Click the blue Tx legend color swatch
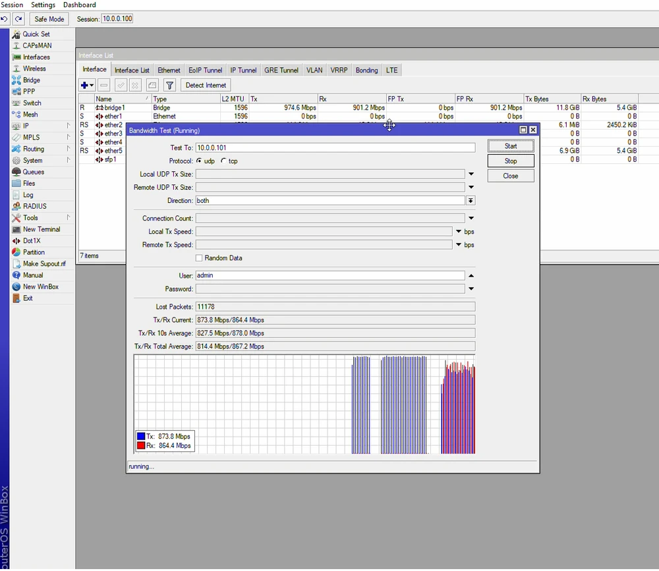The image size is (659, 571). [x=140, y=436]
